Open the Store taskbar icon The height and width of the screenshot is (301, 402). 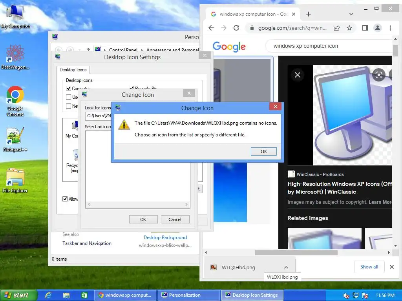point(84,296)
